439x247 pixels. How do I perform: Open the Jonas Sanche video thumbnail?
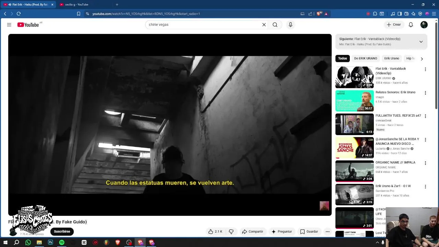[x=354, y=148]
